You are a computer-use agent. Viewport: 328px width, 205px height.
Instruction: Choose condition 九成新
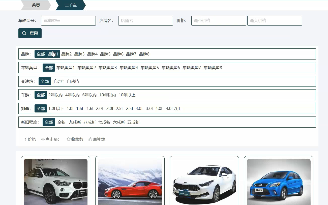(75, 122)
